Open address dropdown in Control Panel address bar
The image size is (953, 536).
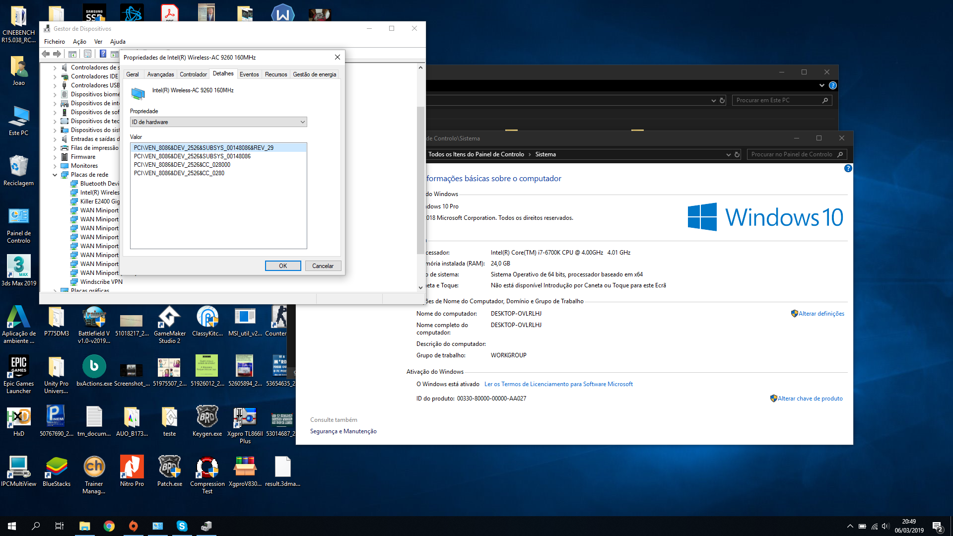[x=728, y=154]
